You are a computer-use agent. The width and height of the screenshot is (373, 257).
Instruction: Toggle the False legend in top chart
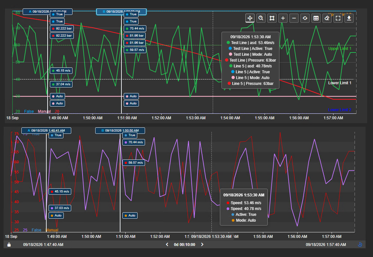29,111
